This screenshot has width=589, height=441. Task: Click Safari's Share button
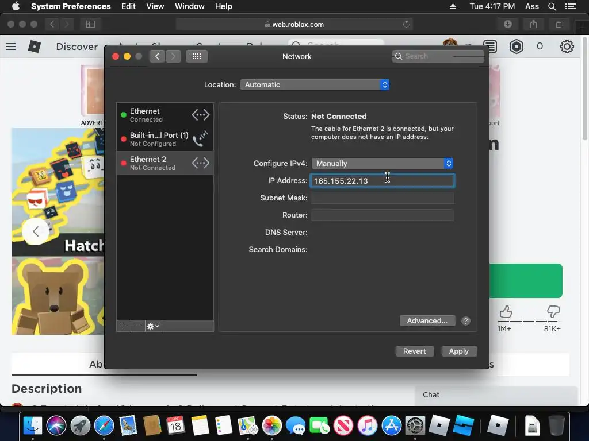pos(533,24)
